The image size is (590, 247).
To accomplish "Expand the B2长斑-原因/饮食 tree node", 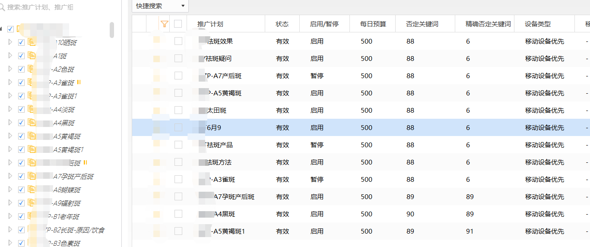I will [x=10, y=230].
